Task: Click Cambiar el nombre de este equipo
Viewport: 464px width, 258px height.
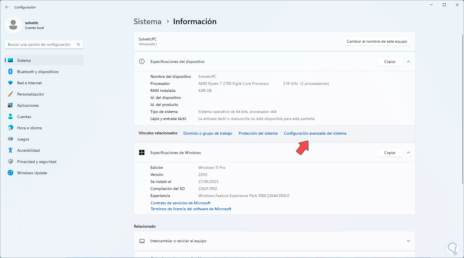Action: 377,41
